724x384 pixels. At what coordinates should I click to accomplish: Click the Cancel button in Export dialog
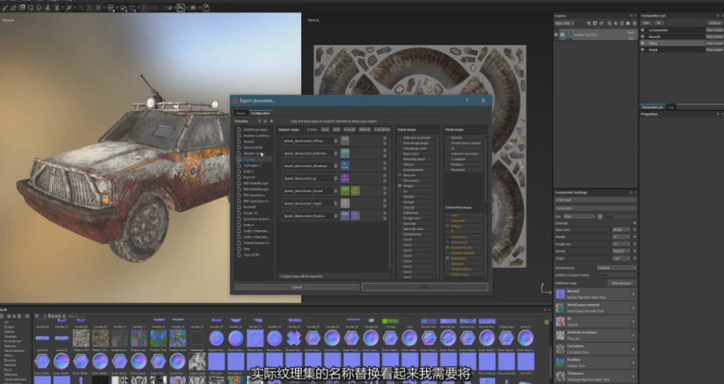click(x=296, y=287)
